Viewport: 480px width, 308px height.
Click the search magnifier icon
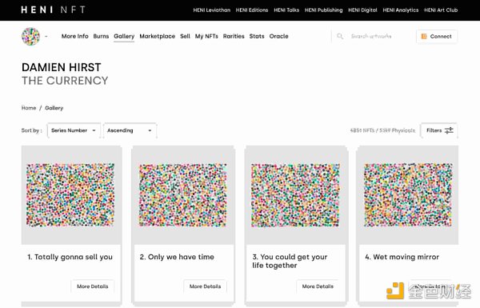pos(340,36)
